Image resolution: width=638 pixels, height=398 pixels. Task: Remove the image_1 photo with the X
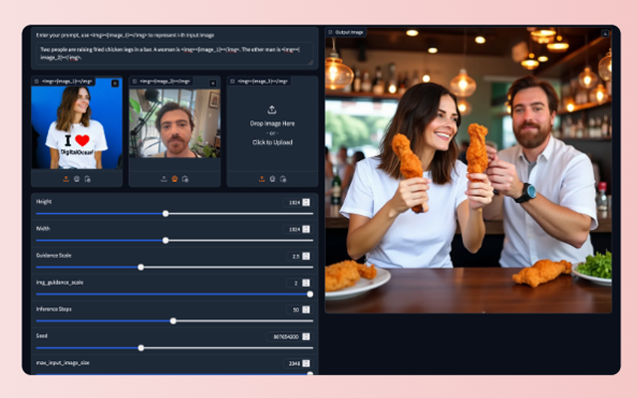[x=116, y=84]
